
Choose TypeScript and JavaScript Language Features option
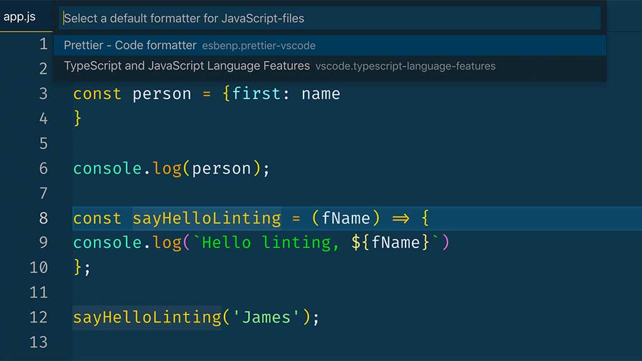pos(330,66)
